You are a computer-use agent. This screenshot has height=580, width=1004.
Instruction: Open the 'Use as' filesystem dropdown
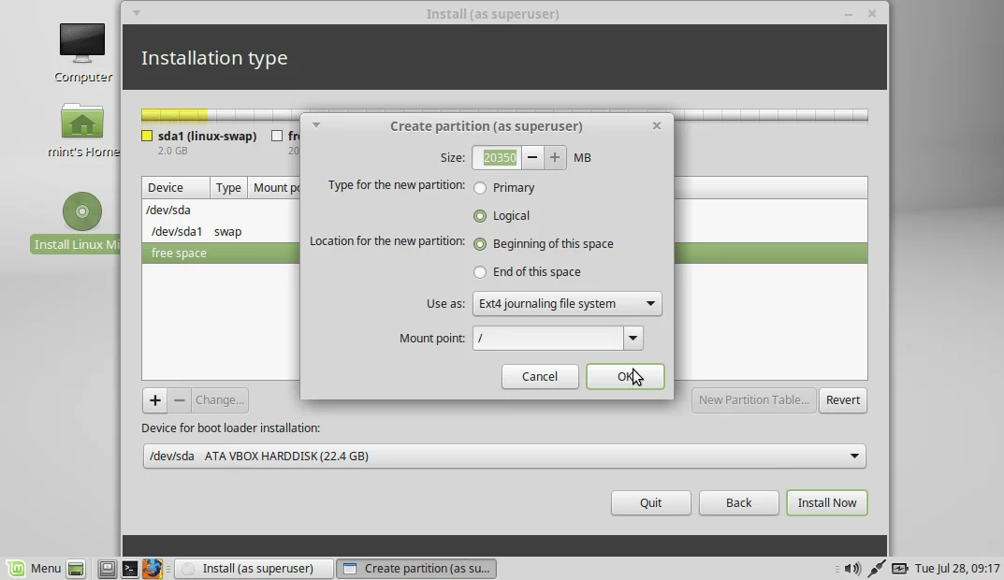coord(567,303)
